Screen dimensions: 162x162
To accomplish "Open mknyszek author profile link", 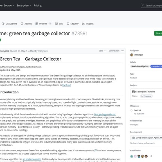I will 4,51.
